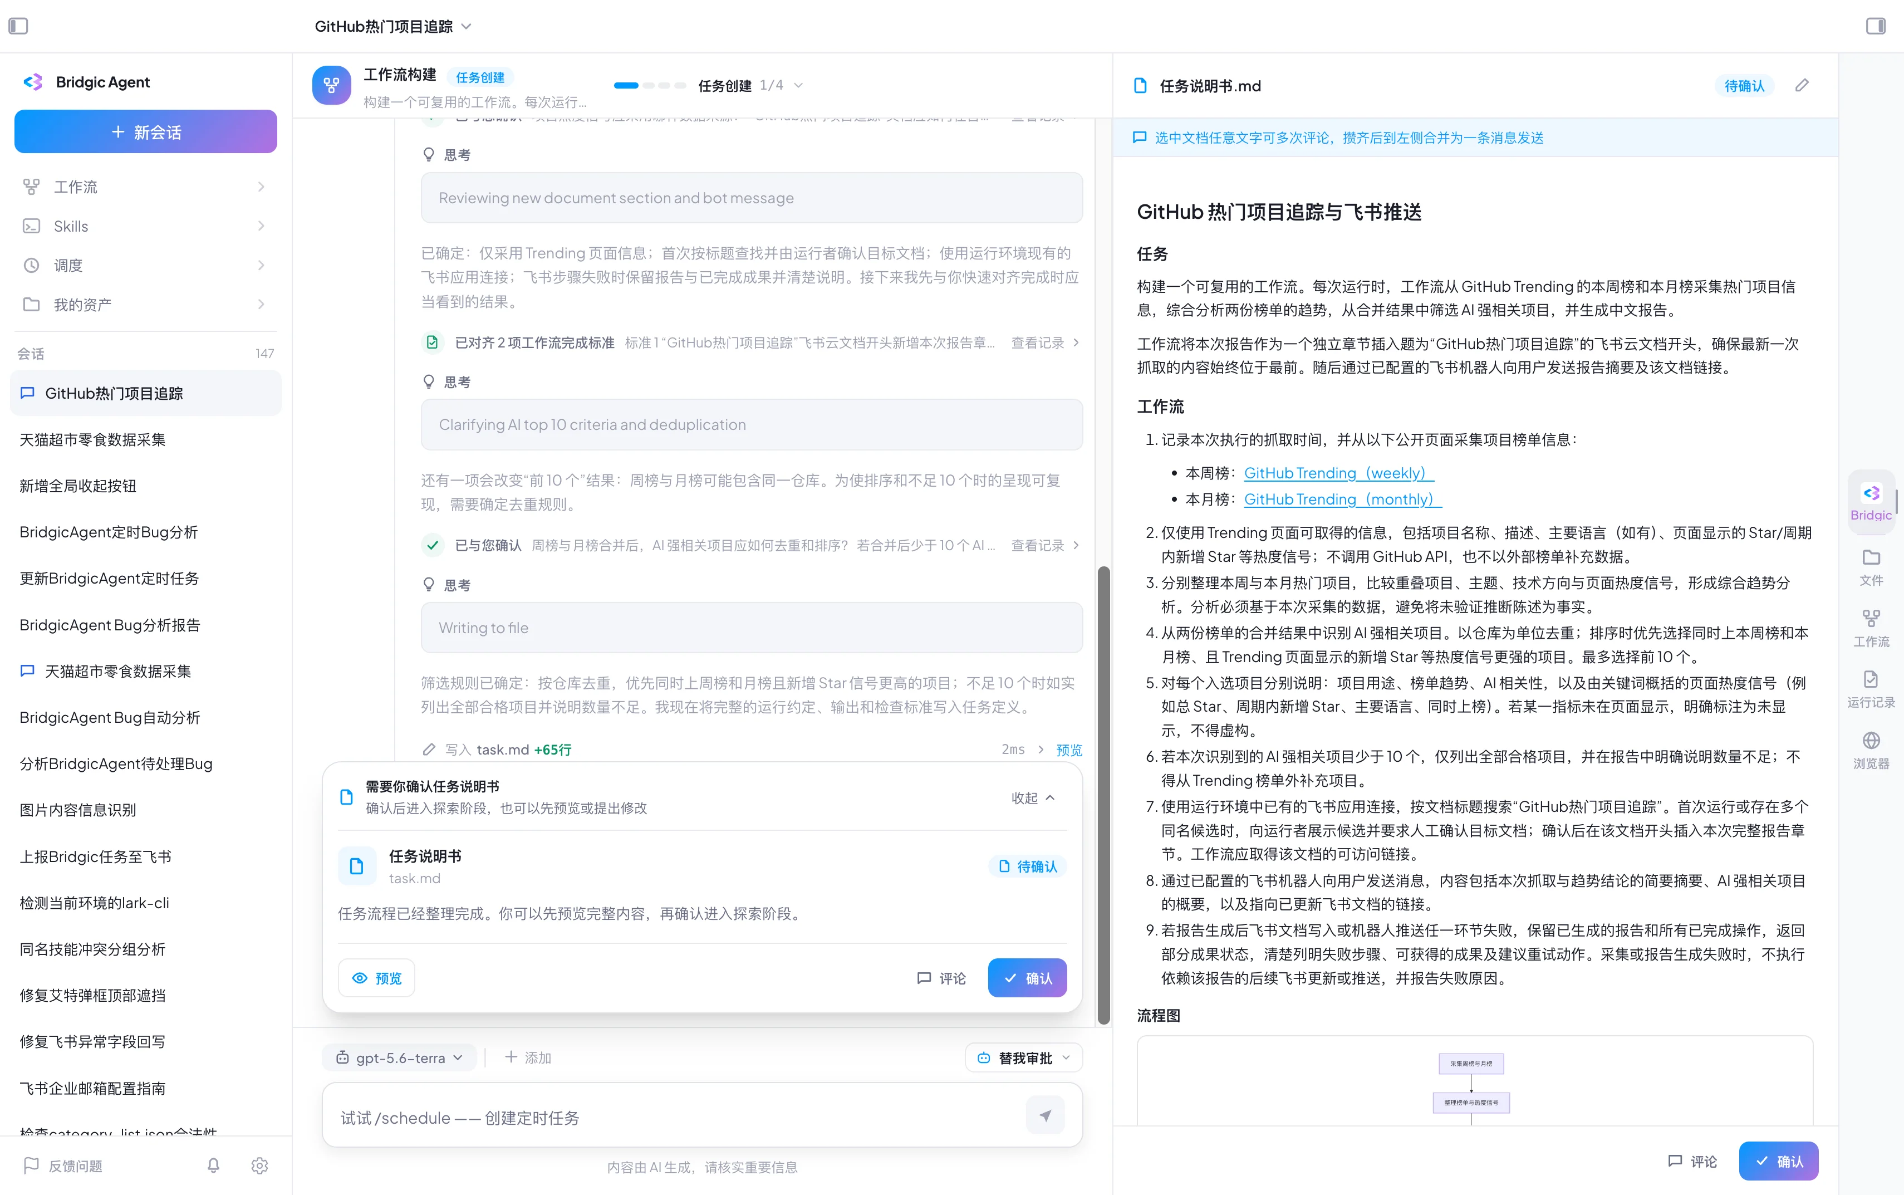Open the settings gear icon
The width and height of the screenshot is (1904, 1195).
click(x=260, y=1165)
